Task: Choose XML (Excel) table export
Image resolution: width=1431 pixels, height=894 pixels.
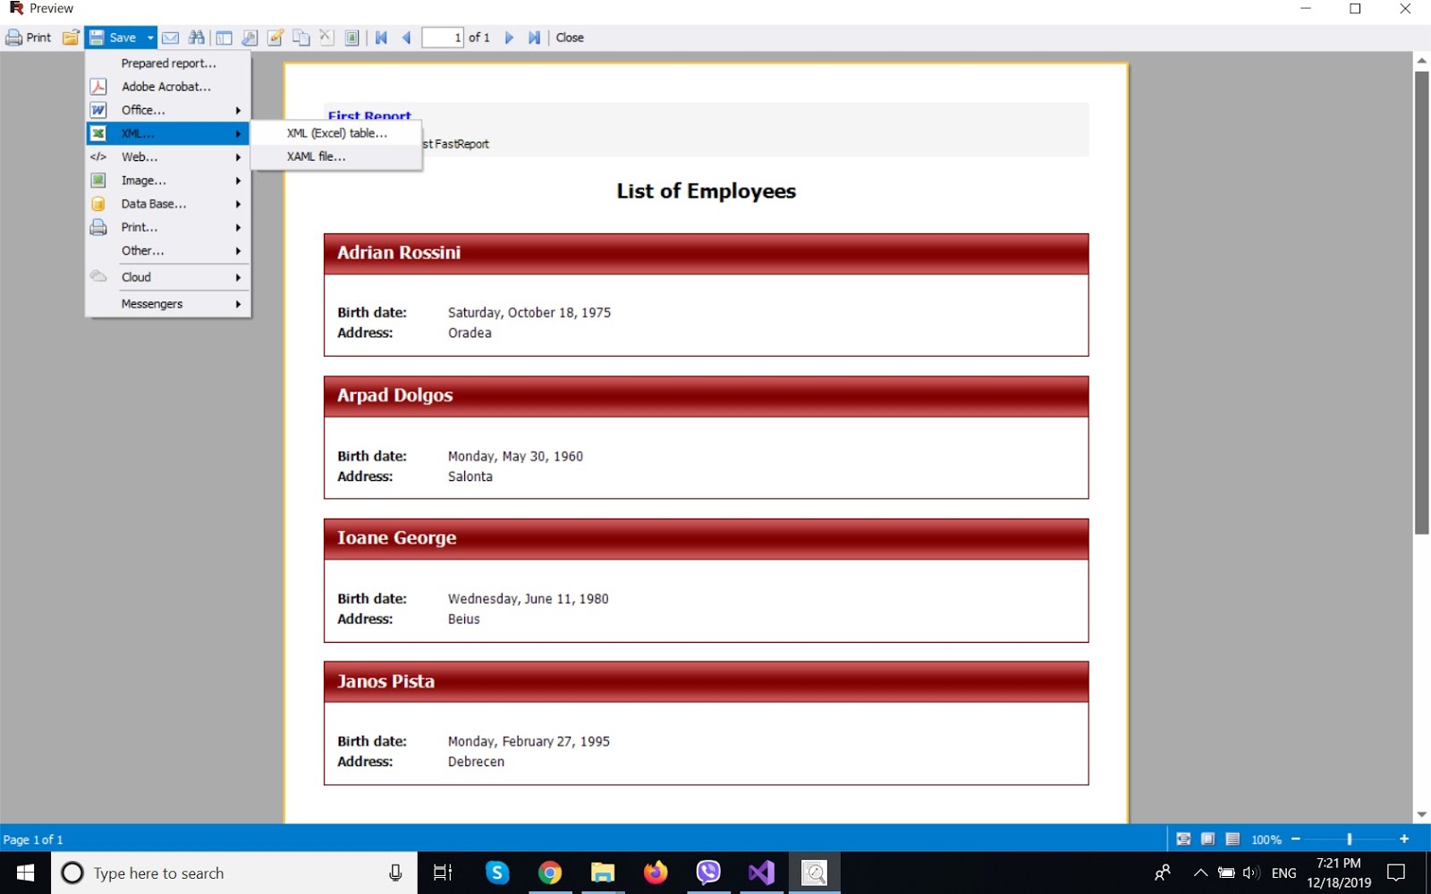Action: (x=335, y=132)
